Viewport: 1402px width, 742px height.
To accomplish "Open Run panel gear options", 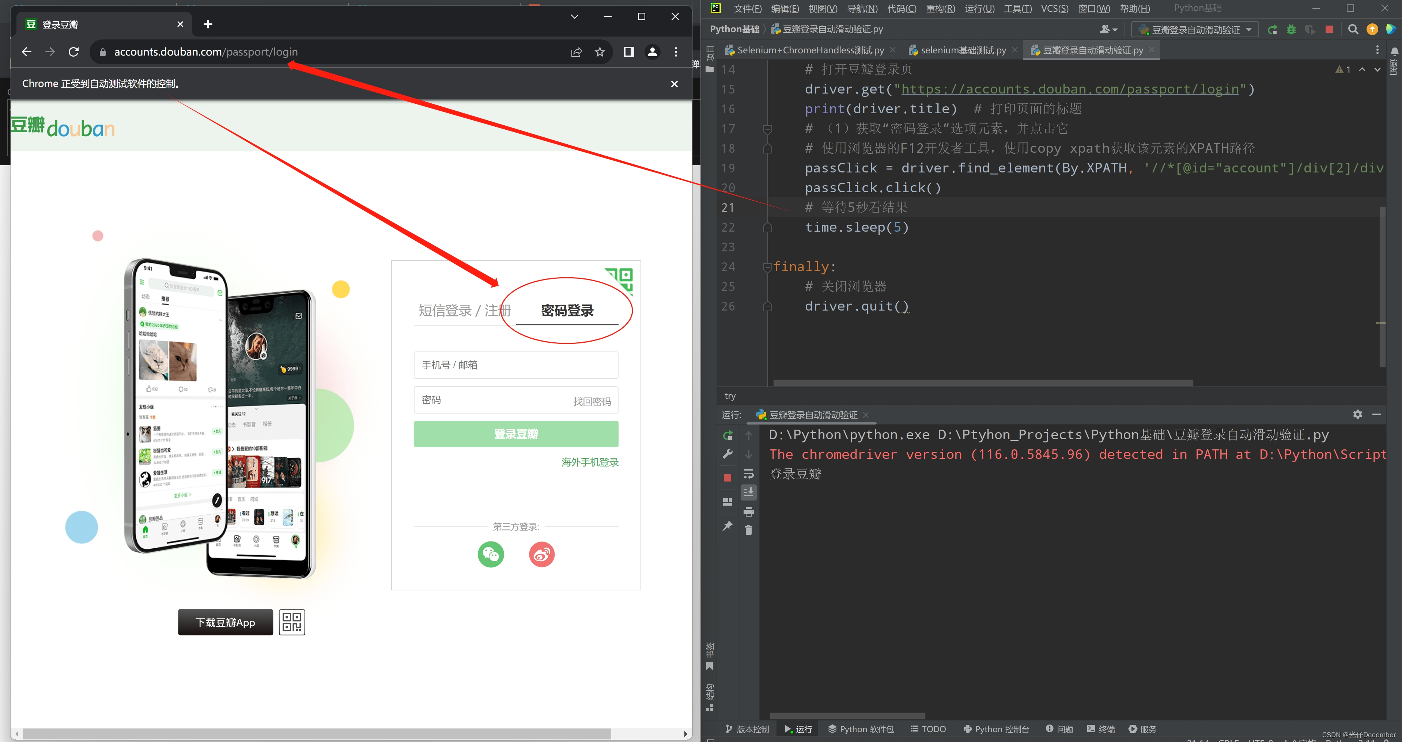I will 1357,415.
